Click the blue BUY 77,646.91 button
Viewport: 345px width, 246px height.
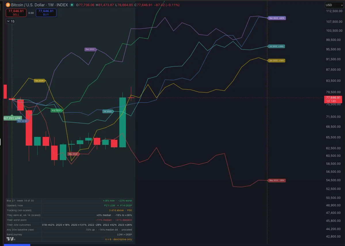pos(46,13)
